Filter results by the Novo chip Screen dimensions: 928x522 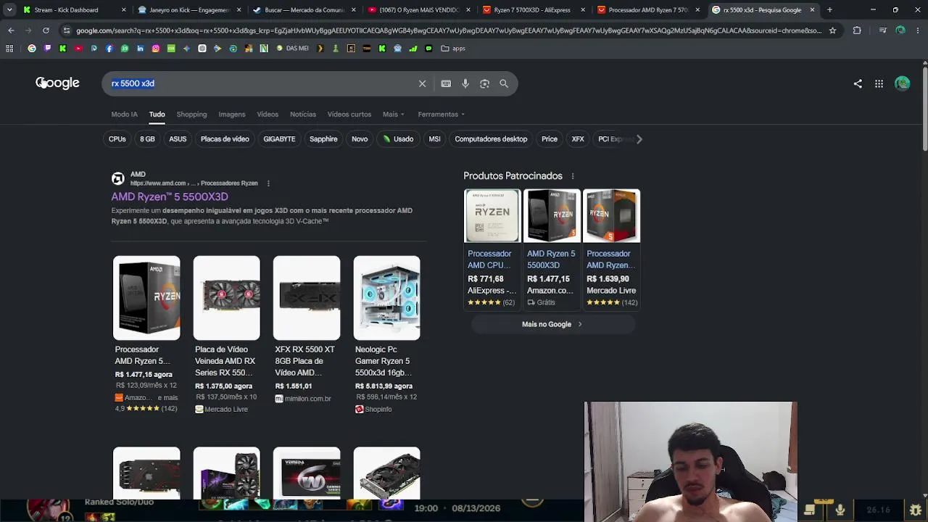click(x=360, y=139)
